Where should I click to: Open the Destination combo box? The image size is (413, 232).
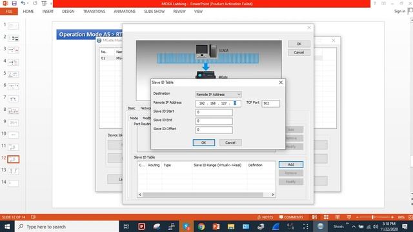pos(218,95)
